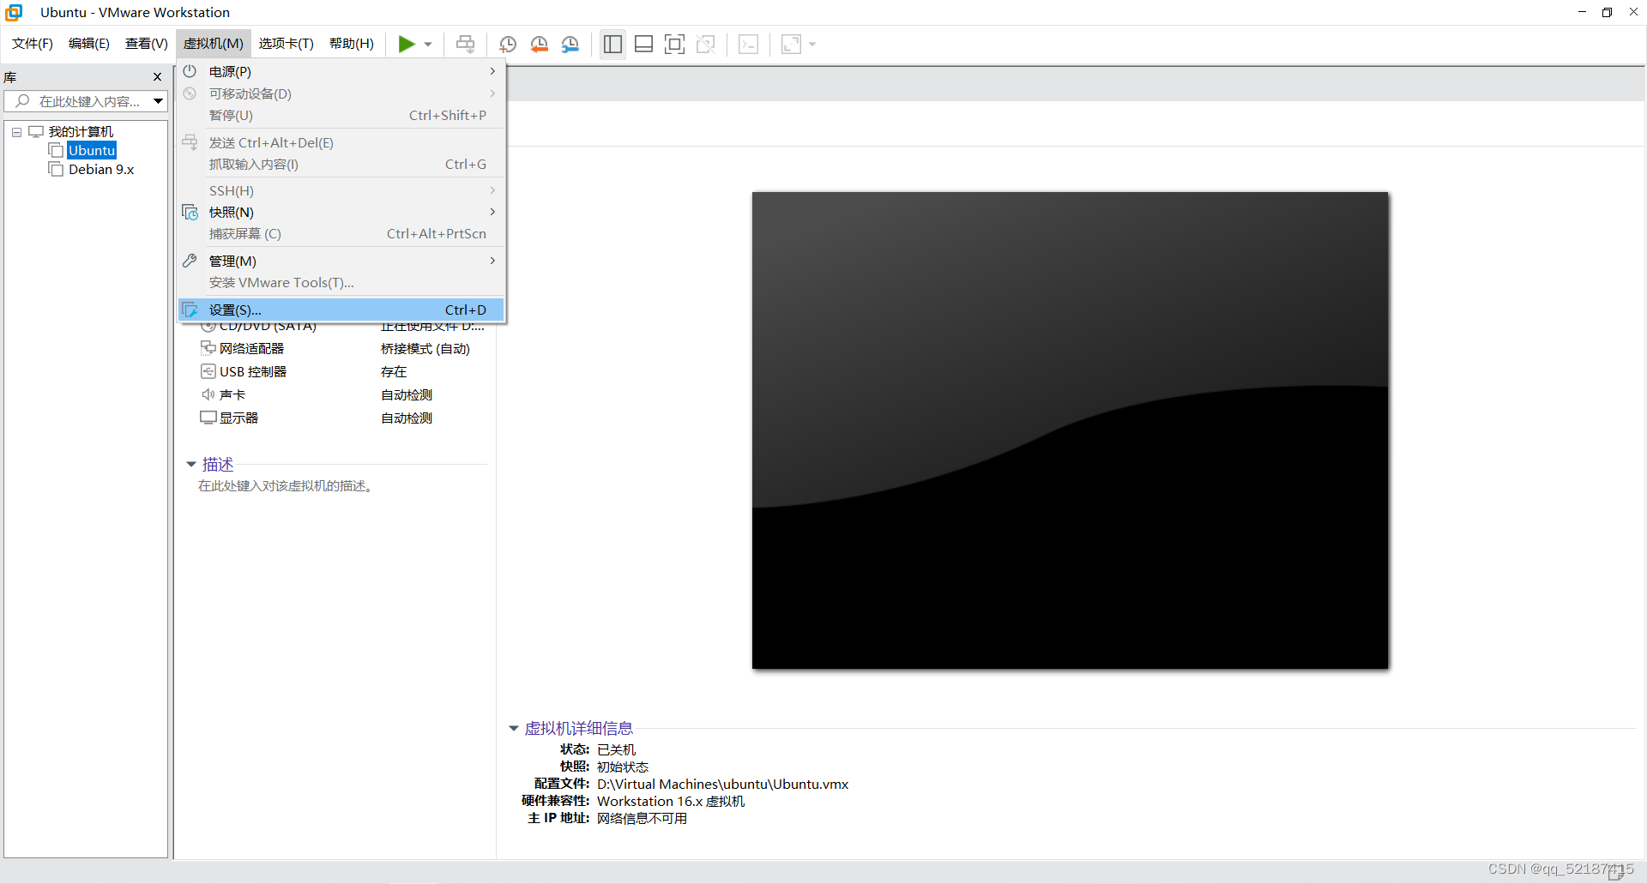Image resolution: width=1647 pixels, height=884 pixels.
Task: Click the 电源 power icon in menu
Action: coord(190,71)
